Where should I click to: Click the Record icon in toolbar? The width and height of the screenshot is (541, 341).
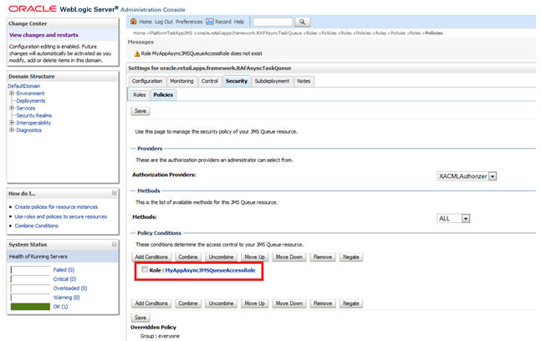(x=210, y=22)
